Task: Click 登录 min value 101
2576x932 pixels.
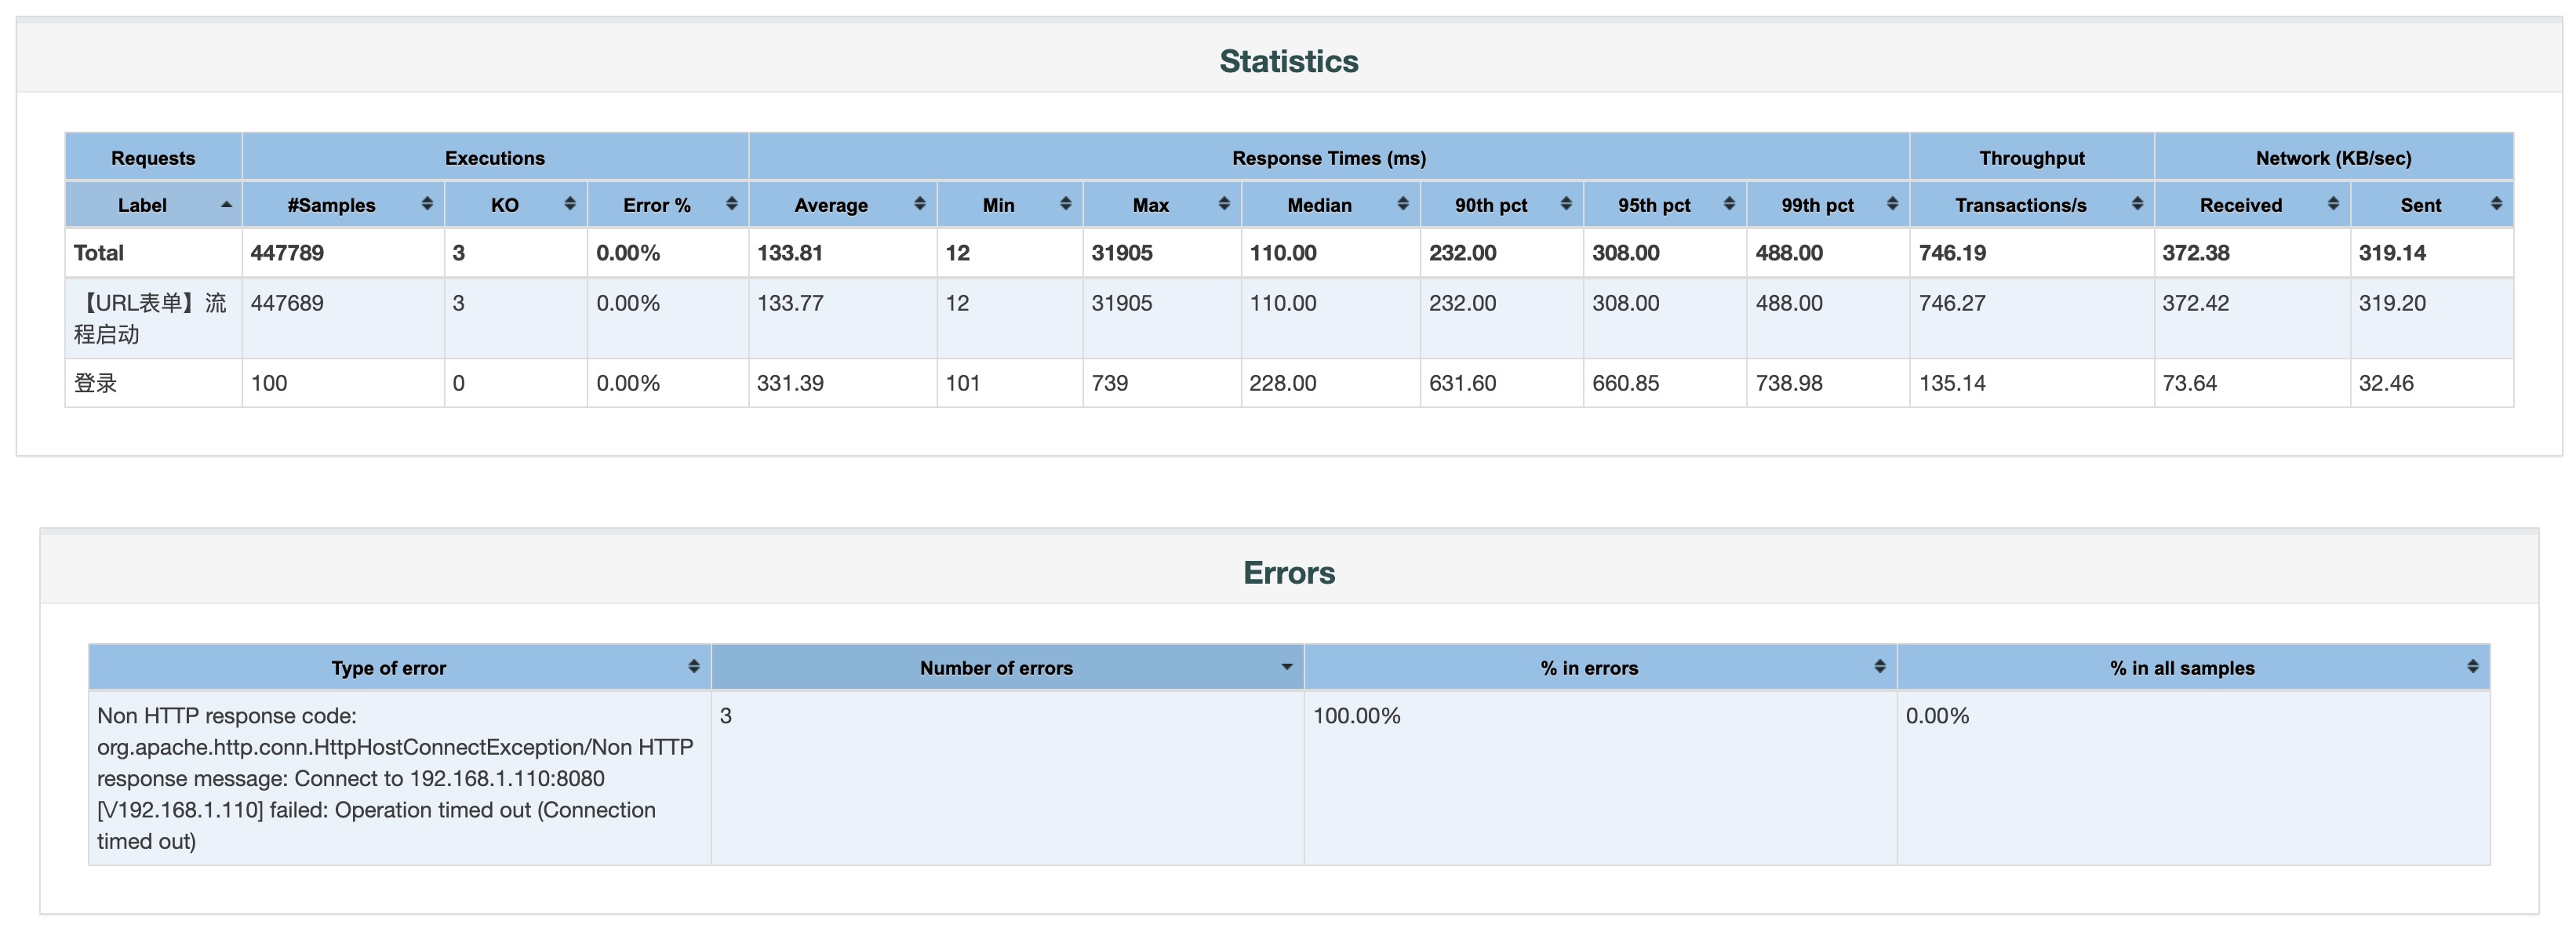Action: pyautogui.click(x=963, y=383)
